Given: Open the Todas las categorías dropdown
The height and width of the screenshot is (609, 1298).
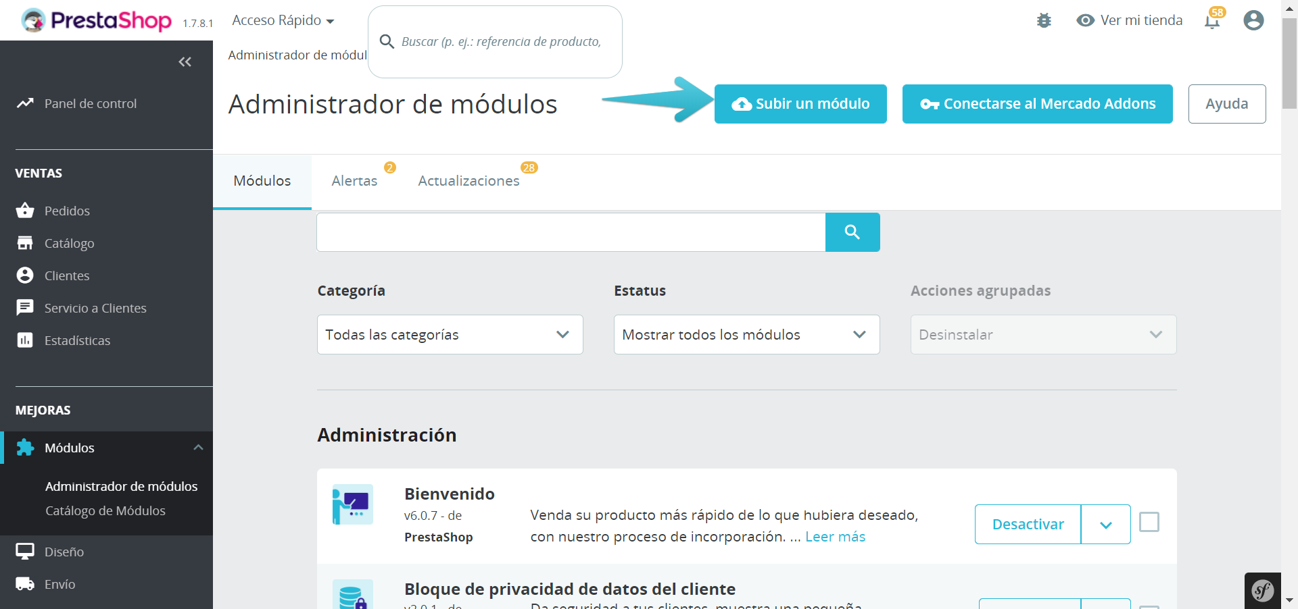Looking at the screenshot, I should coord(450,334).
